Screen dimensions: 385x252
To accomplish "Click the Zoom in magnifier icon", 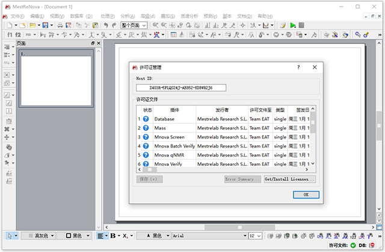I will (156, 25).
